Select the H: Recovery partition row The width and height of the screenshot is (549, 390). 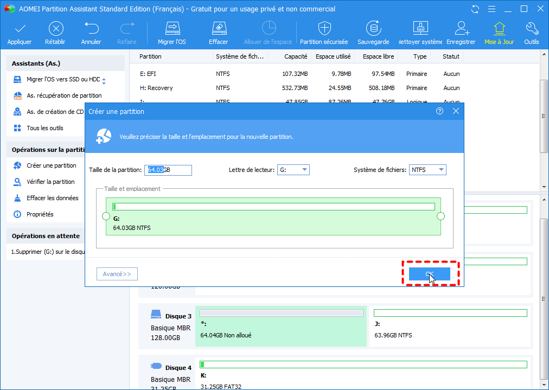299,88
